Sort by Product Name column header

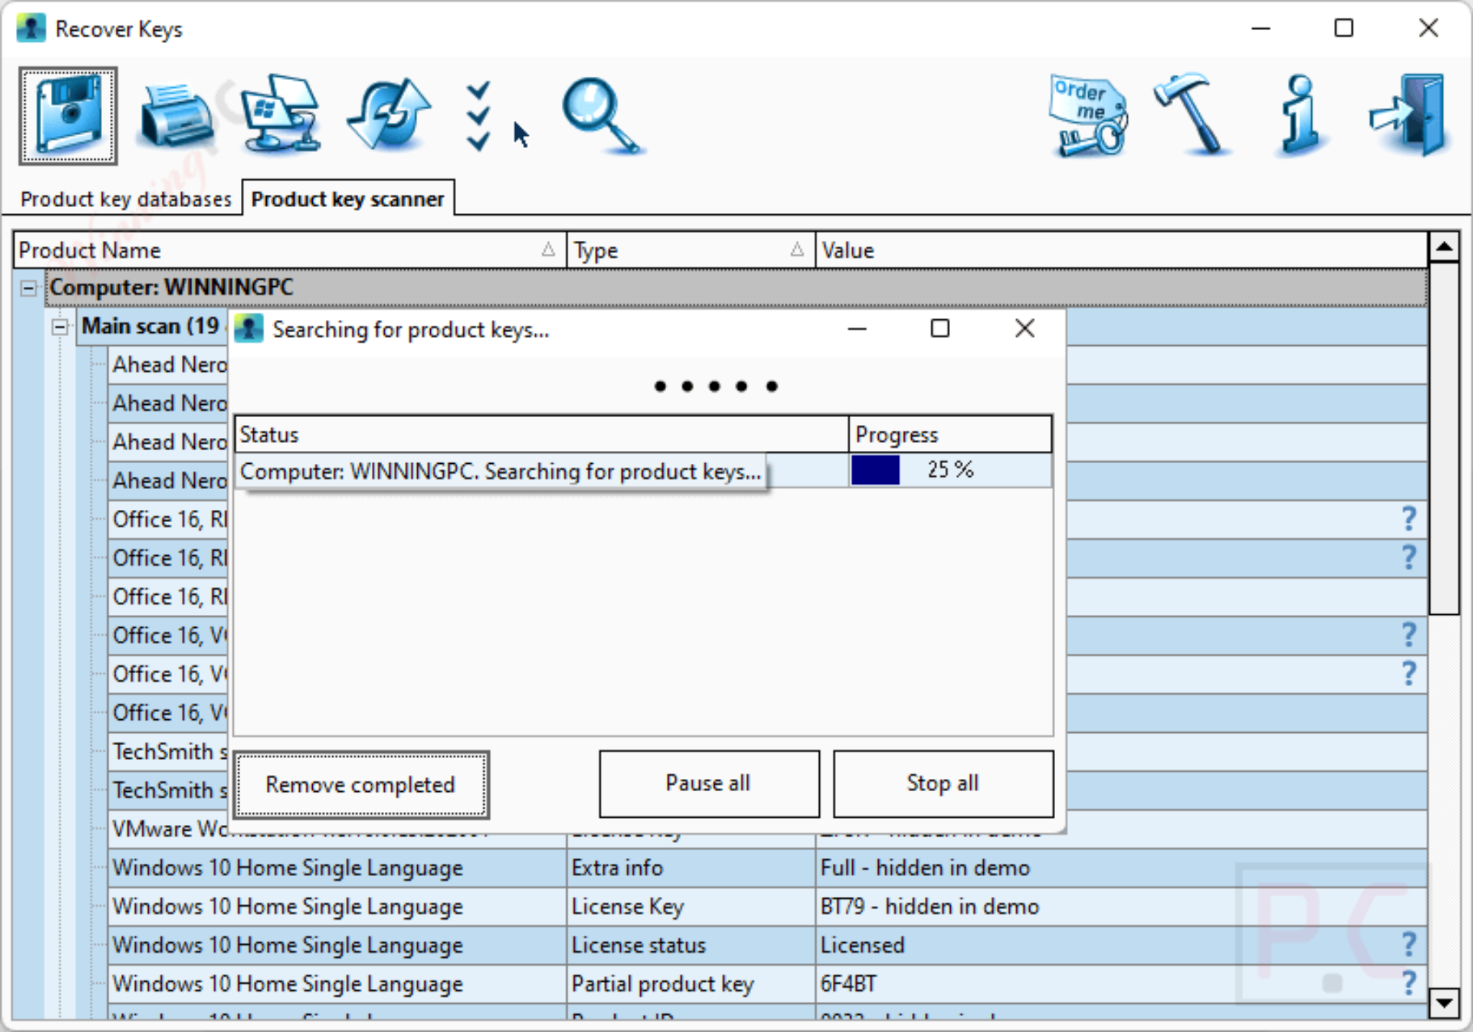[290, 250]
